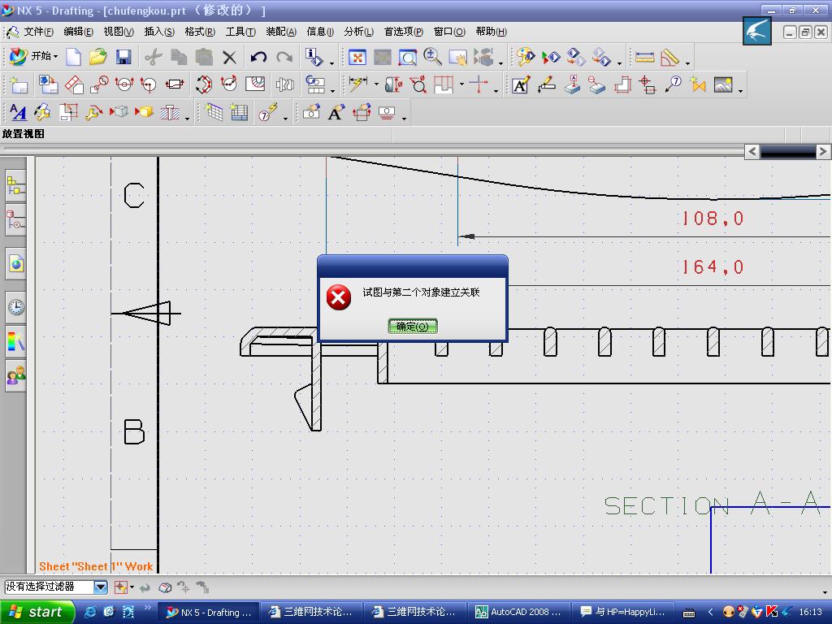This screenshot has height=624, width=832.
Task: Click the New file icon
Action: tap(73, 57)
